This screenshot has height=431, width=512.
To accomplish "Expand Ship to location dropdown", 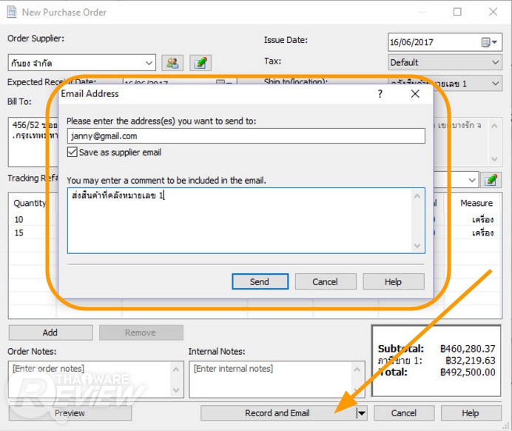I will [495, 84].
